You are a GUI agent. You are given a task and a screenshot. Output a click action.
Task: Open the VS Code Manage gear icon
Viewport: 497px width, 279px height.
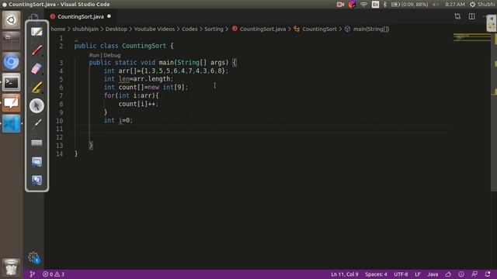coord(33,257)
